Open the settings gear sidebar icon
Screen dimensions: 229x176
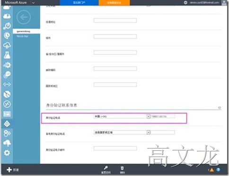pyautogui.click(x=7, y=153)
